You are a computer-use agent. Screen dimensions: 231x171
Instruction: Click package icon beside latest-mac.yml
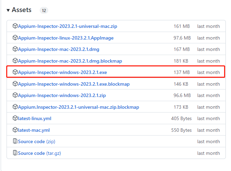pos(15,130)
